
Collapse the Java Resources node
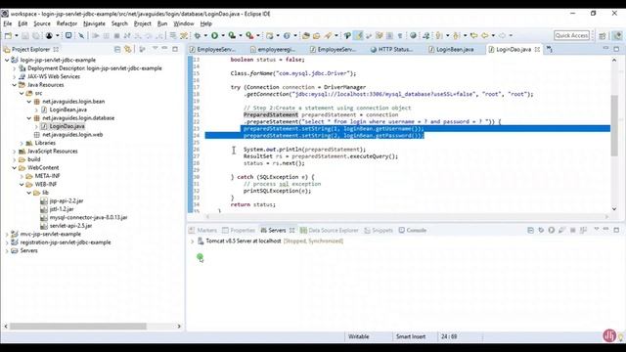(x=15, y=85)
